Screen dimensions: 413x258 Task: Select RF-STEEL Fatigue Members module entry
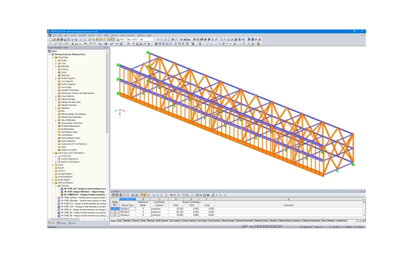pyautogui.click(x=84, y=192)
